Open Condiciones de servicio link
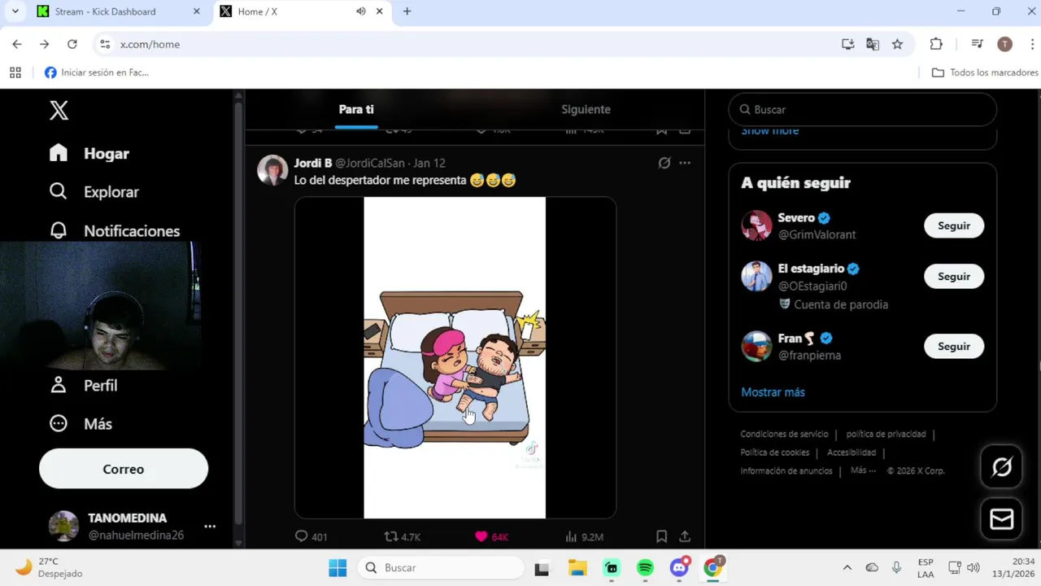The image size is (1041, 586). coord(784,434)
